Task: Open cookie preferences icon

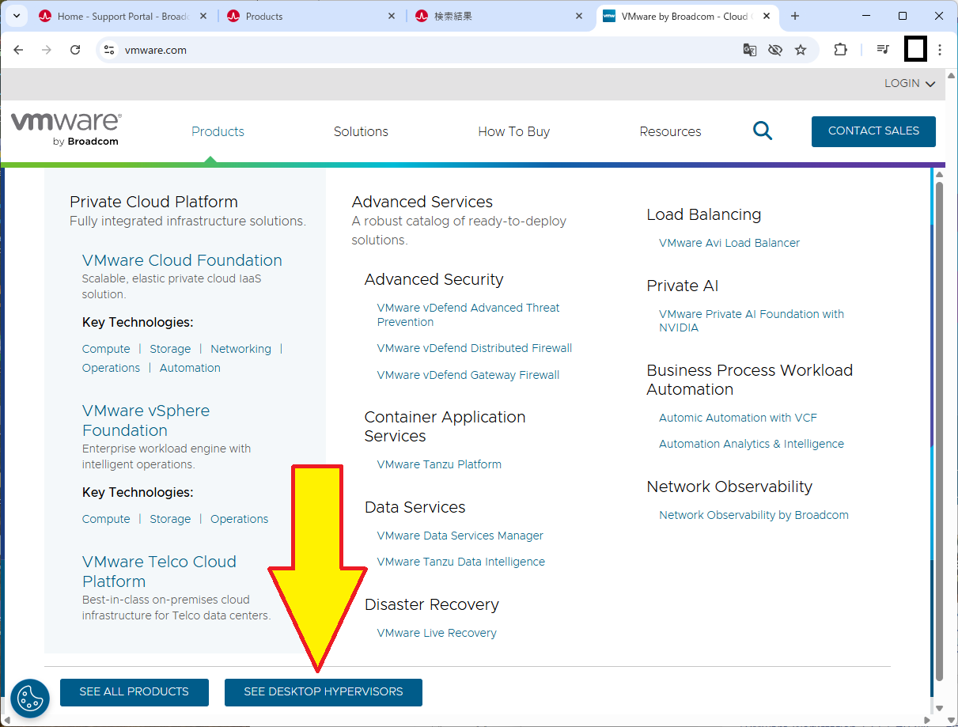Action: (30, 698)
